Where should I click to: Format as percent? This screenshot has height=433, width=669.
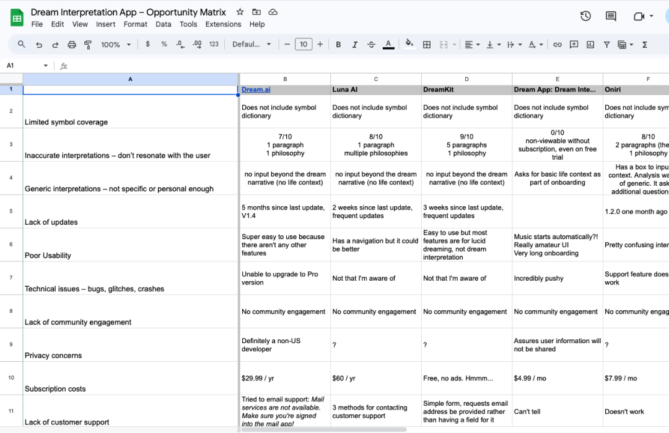click(x=164, y=44)
